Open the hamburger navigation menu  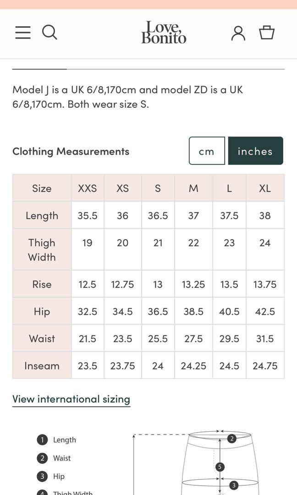pos(23,33)
